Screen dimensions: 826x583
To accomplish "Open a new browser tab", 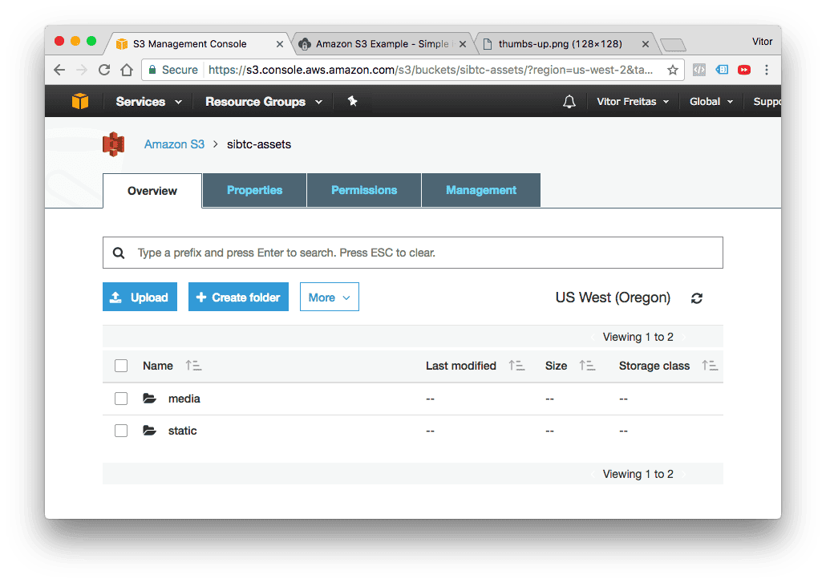I will 674,45.
